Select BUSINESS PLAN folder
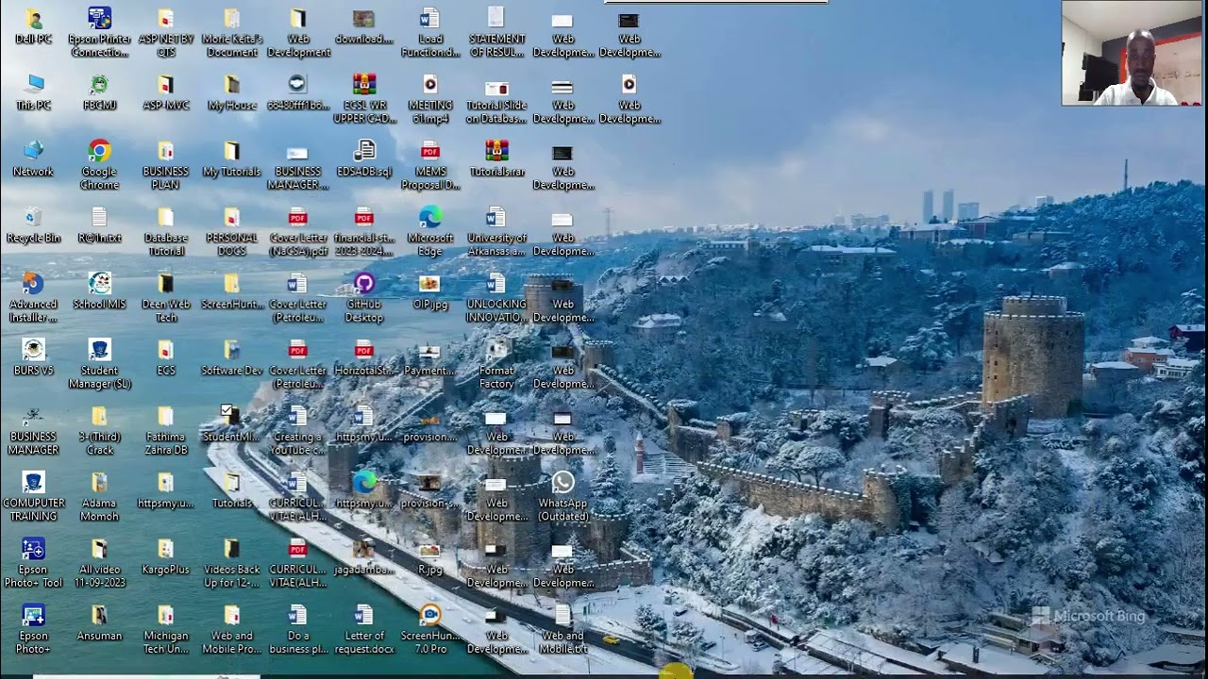 (165, 165)
